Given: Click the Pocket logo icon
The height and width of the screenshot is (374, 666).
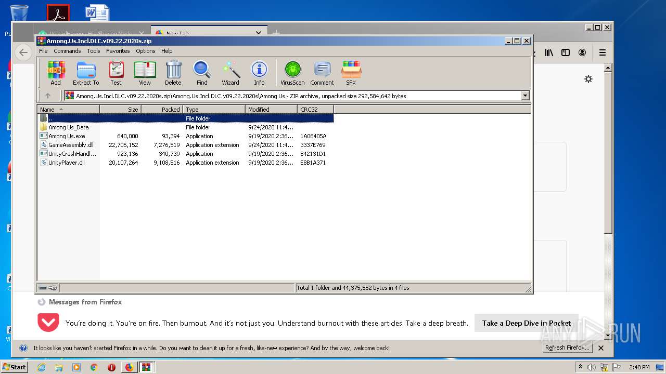Looking at the screenshot, I should click(48, 323).
